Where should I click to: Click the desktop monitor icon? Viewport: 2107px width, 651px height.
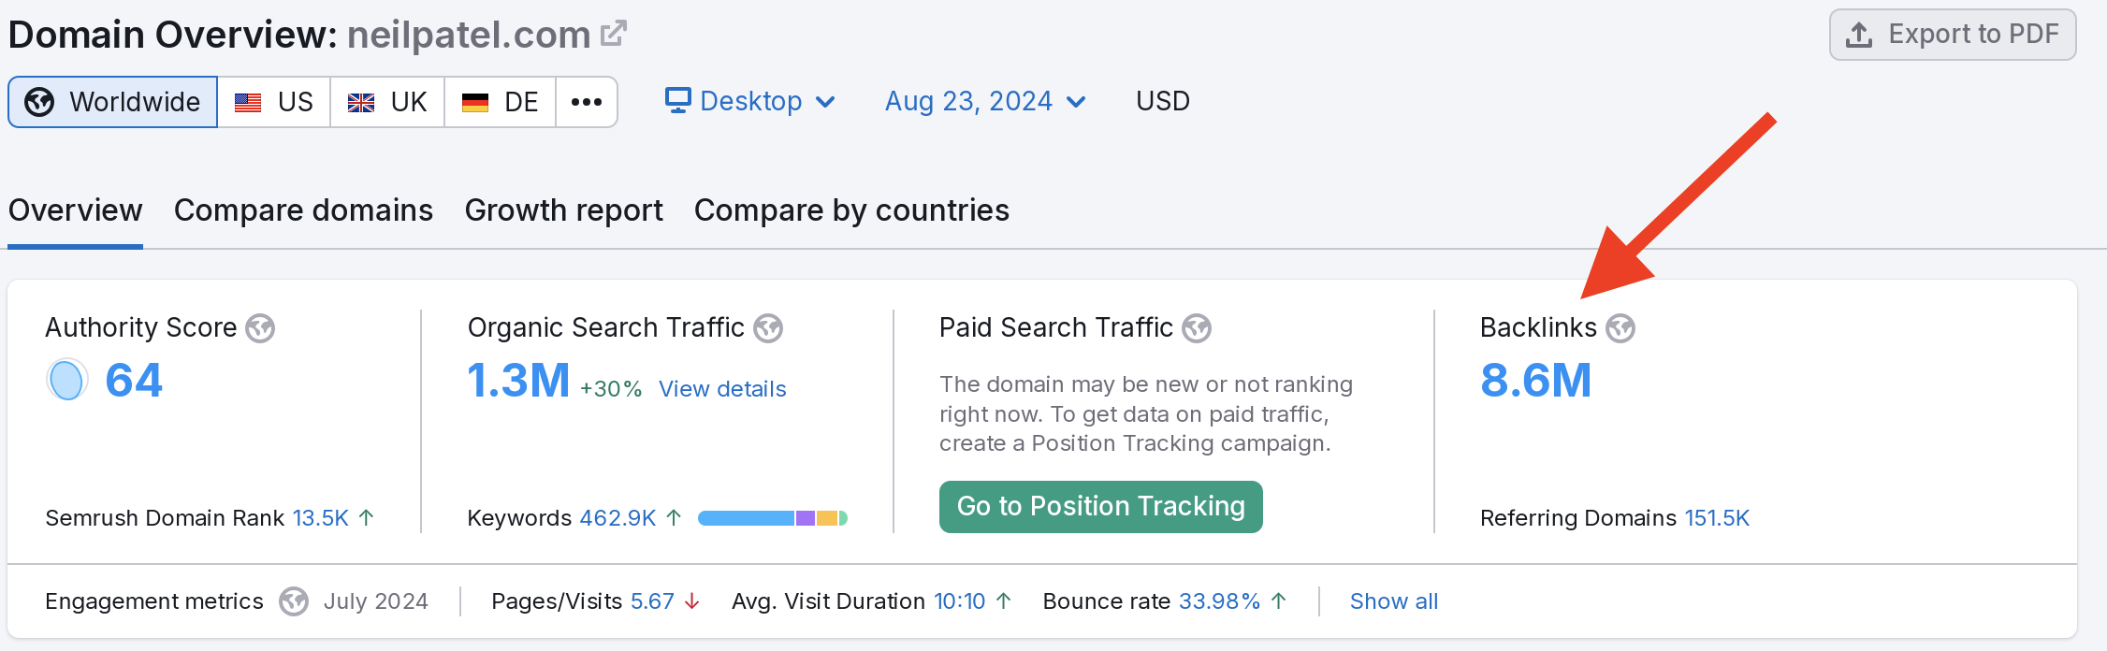[678, 100]
